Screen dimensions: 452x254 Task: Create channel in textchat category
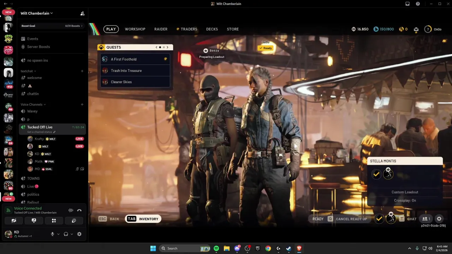pyautogui.click(x=82, y=71)
